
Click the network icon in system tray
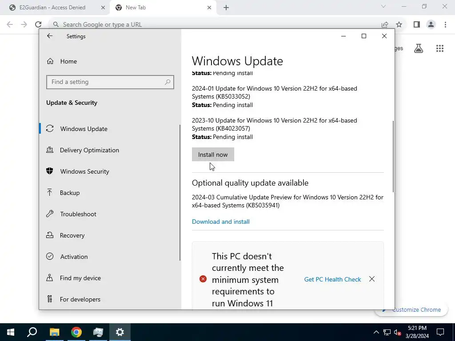(387, 332)
